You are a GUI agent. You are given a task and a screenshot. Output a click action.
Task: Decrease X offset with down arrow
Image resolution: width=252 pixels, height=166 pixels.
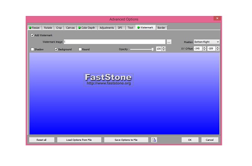(x=204, y=50)
